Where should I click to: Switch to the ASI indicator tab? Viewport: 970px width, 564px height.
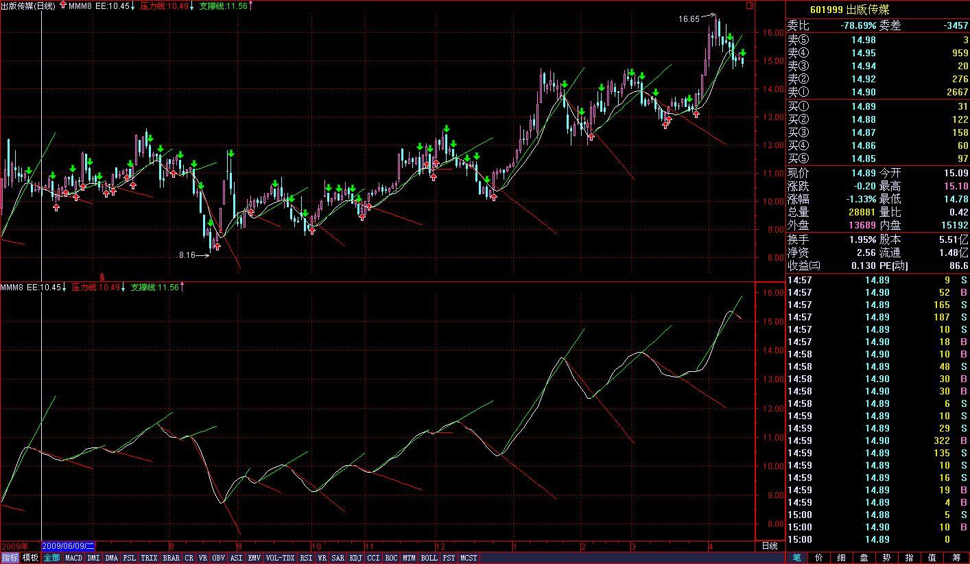point(236,559)
